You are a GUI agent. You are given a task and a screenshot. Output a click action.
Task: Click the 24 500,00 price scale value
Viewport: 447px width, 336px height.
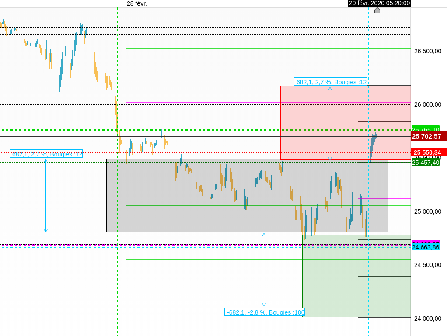tap(428, 265)
